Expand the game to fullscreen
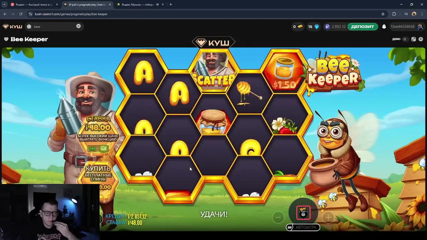The height and width of the screenshot is (240, 427). click(414, 39)
